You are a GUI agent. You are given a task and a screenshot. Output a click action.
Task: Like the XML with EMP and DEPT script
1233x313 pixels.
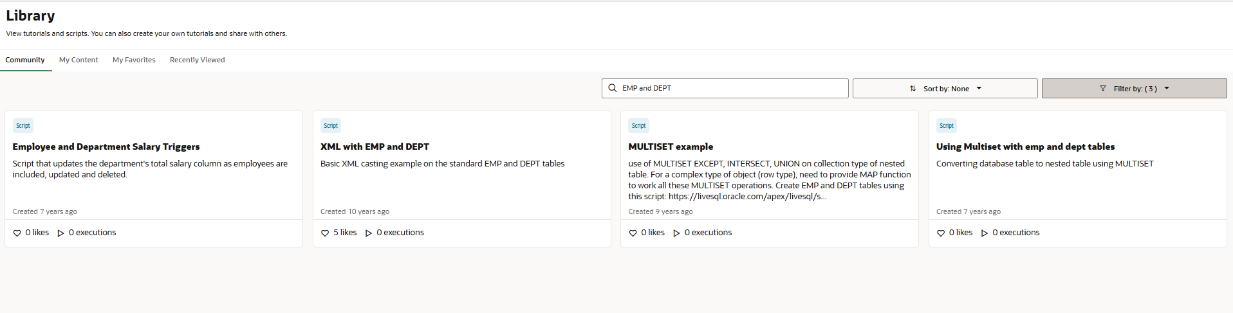[x=325, y=233]
